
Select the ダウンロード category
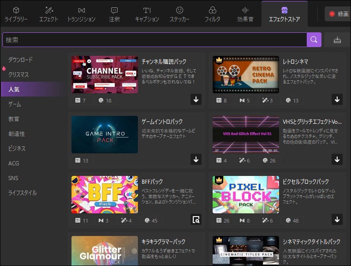(x=20, y=60)
